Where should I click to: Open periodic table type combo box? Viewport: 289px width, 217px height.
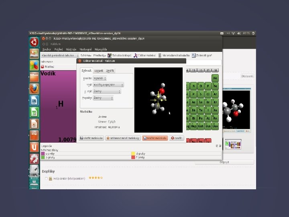[60, 55]
